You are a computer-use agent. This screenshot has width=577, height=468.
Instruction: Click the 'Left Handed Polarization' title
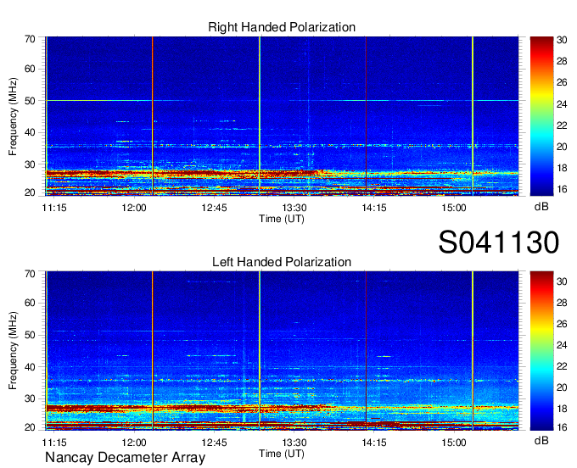pyautogui.click(x=282, y=262)
